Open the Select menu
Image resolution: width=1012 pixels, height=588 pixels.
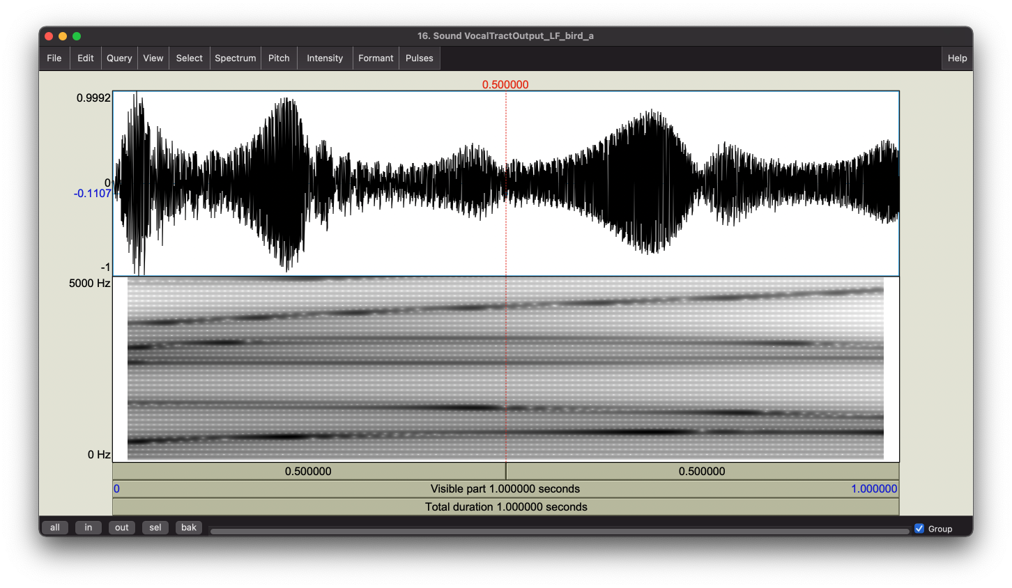click(x=190, y=59)
